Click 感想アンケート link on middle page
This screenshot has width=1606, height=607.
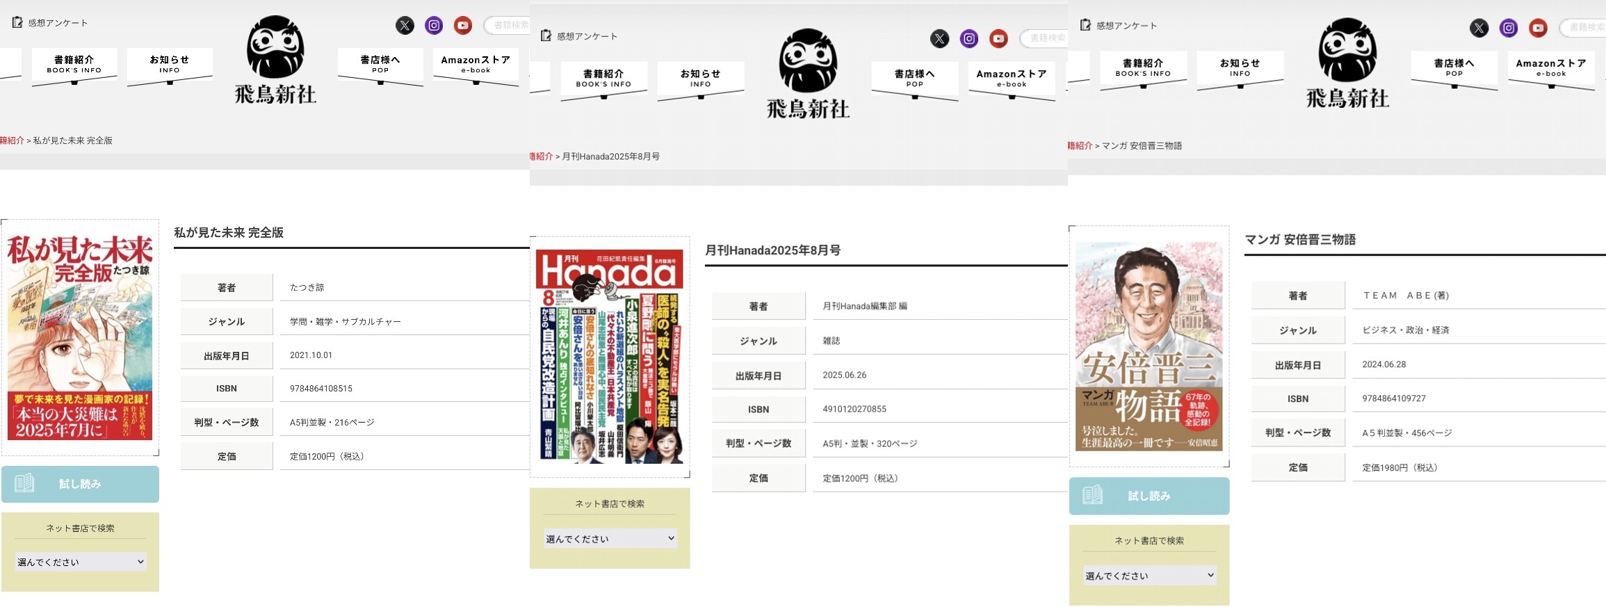pyautogui.click(x=587, y=36)
